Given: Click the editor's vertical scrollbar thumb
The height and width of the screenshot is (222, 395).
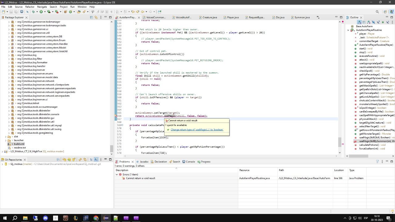Looking at the screenshot, I should (339, 142).
